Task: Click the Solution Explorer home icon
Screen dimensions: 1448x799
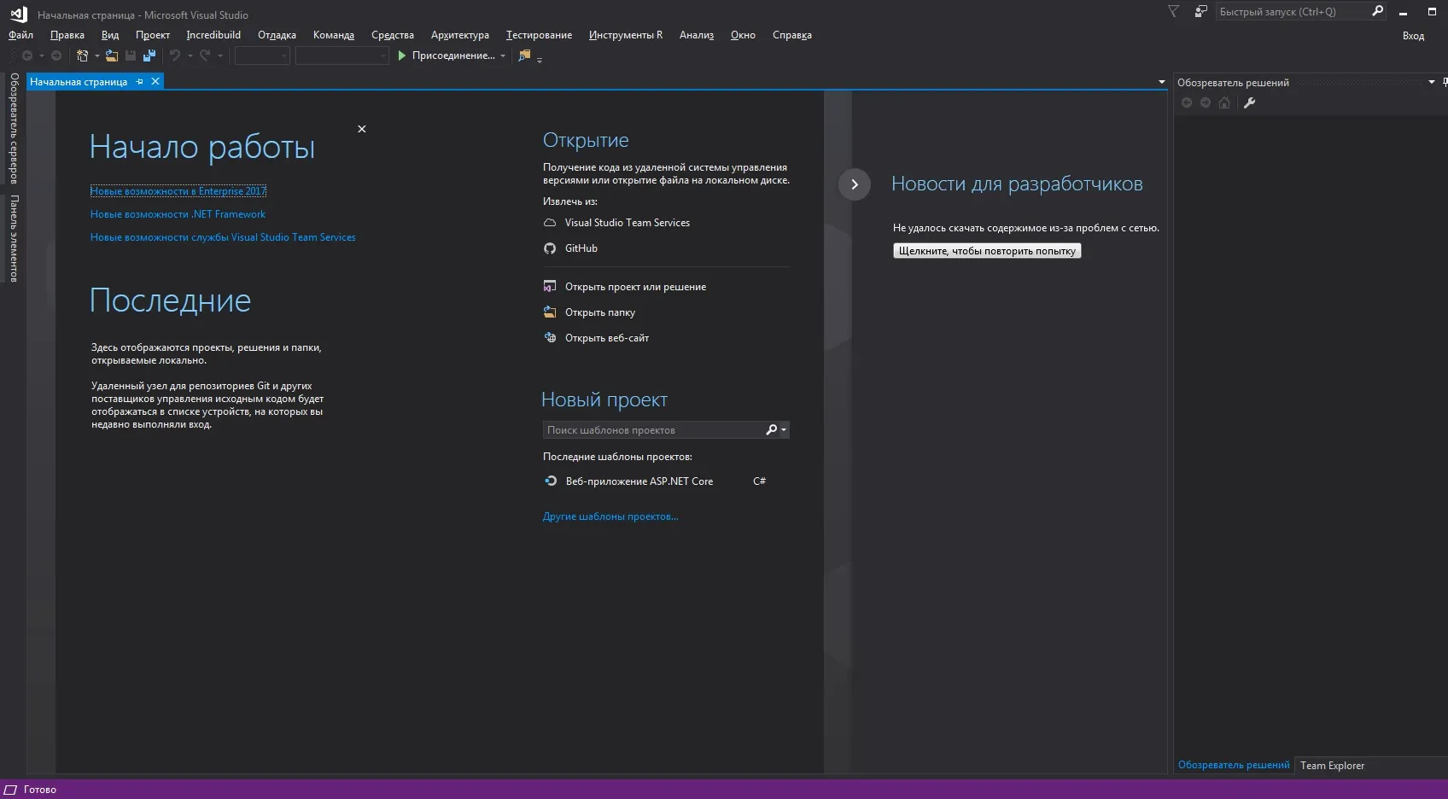Action: click(1224, 102)
